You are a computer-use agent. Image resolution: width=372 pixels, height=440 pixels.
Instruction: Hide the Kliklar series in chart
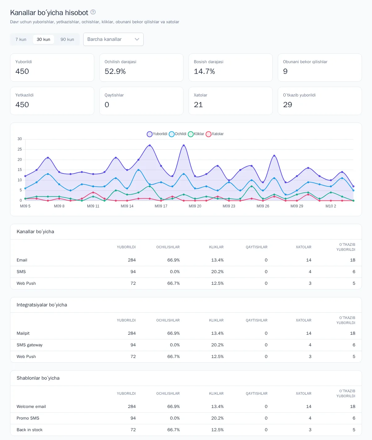(196, 134)
